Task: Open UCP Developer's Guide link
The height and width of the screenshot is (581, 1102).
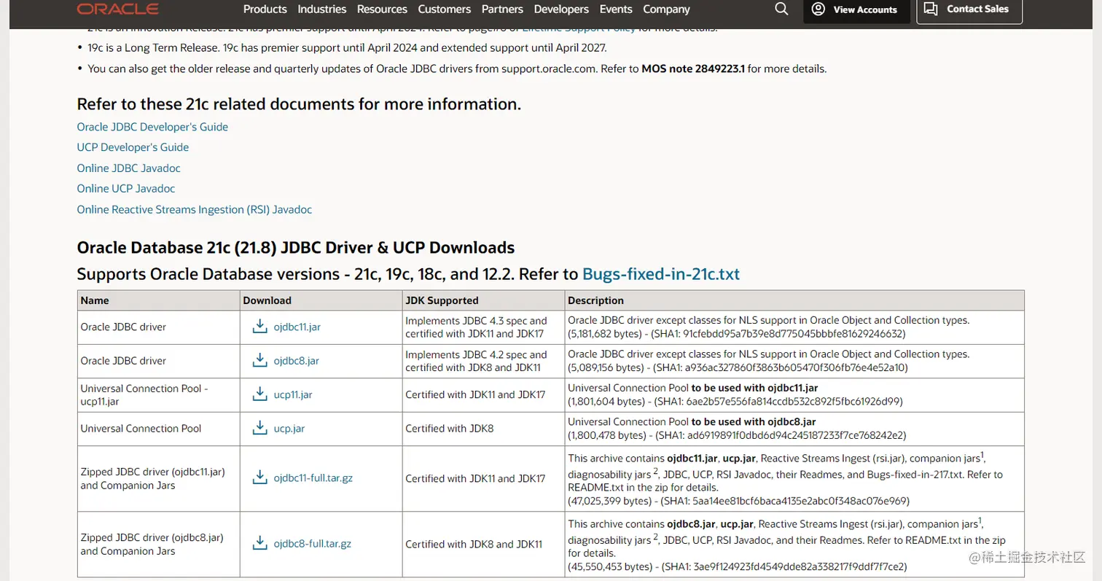Action: point(133,147)
